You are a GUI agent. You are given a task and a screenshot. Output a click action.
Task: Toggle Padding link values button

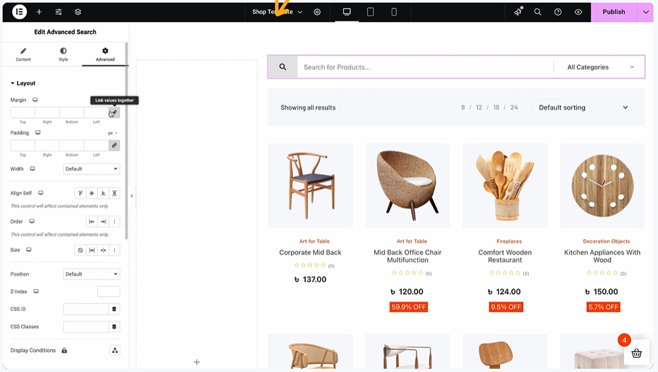[x=114, y=145]
